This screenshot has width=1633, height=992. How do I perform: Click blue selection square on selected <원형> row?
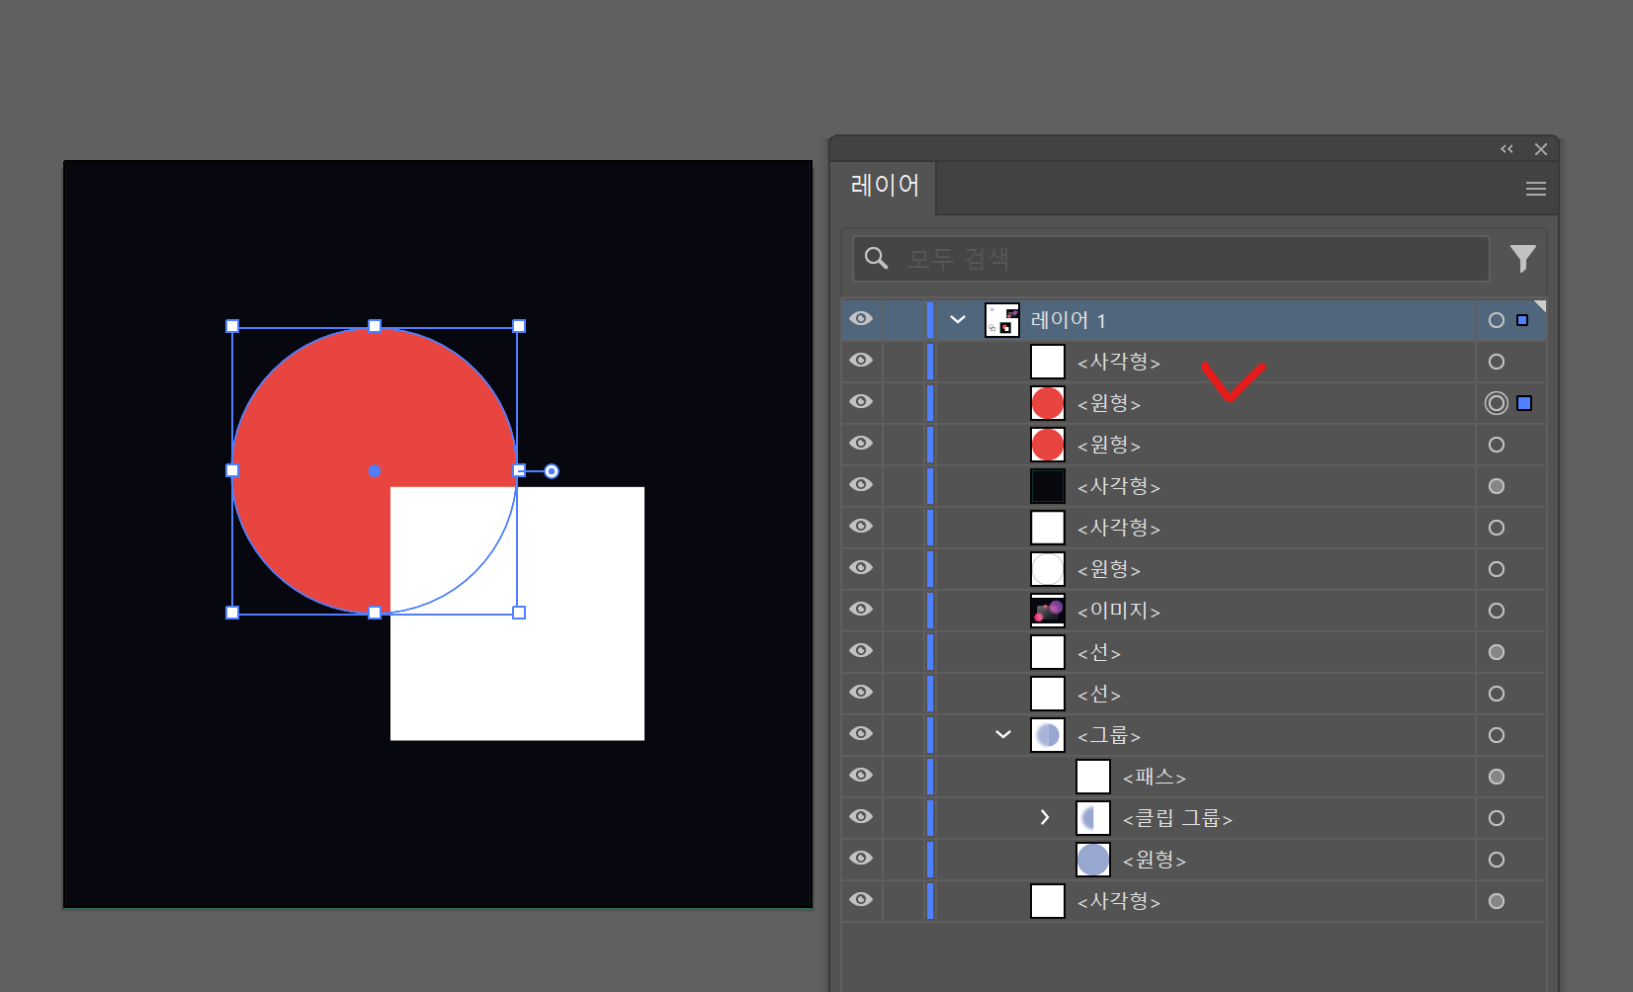[1524, 403]
